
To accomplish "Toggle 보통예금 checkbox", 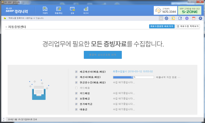I will pyautogui.click(x=76, y=99).
